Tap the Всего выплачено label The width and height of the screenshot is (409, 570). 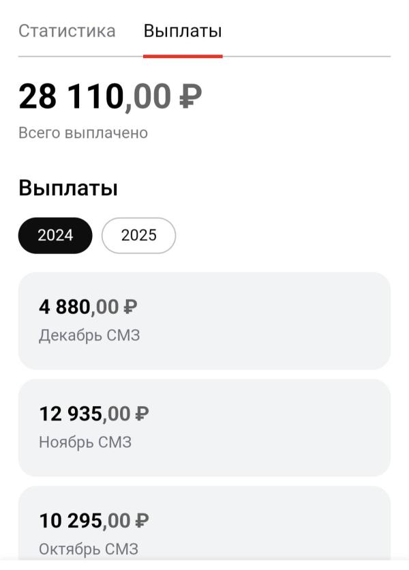83,133
